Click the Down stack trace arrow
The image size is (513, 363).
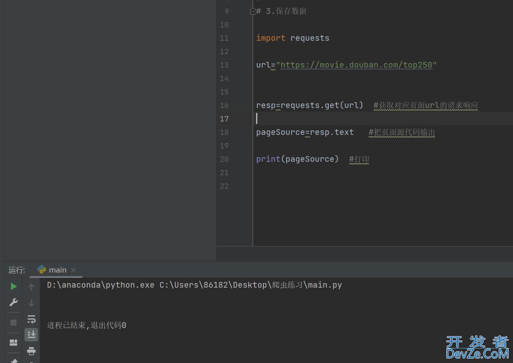[31, 303]
